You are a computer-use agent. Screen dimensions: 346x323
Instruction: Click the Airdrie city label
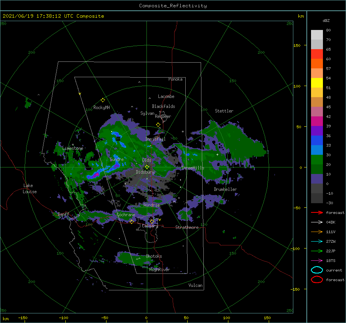point(151,205)
